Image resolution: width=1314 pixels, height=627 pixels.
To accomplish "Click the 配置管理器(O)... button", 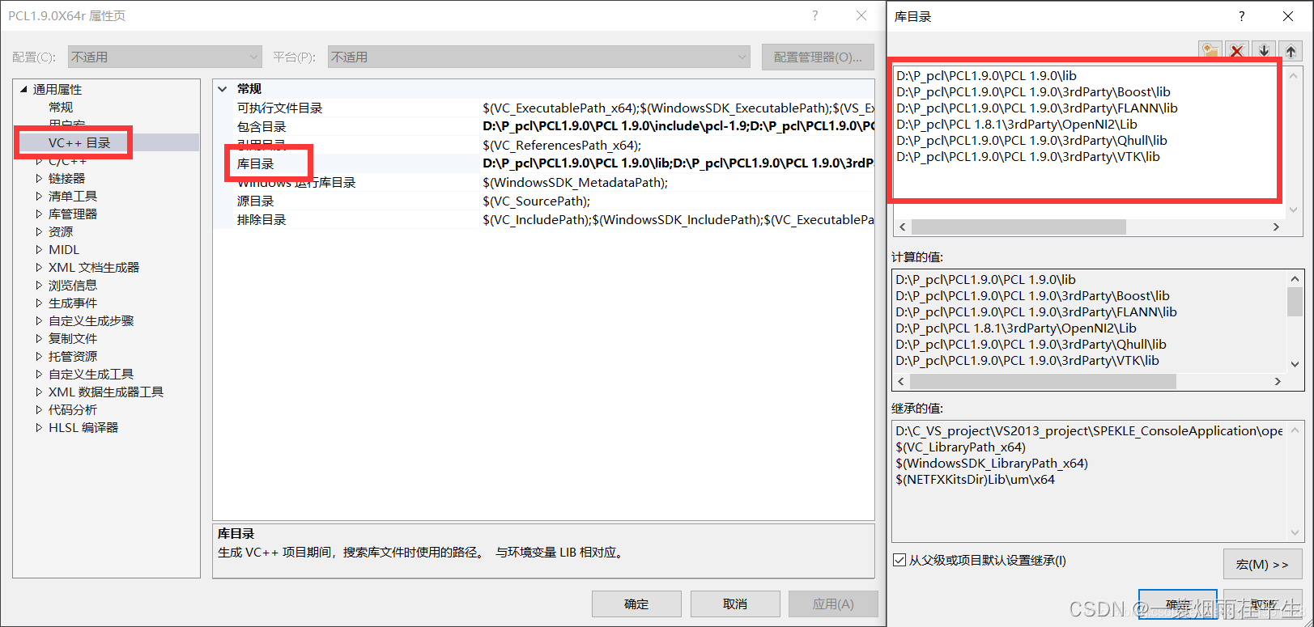I will tap(818, 57).
